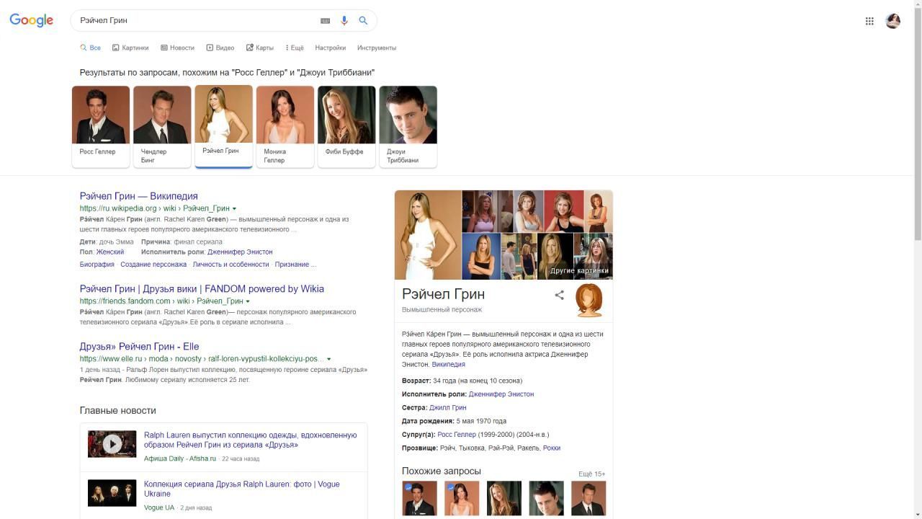922x519 pixels.
Task: Open the Google apps grid
Action: point(869,21)
